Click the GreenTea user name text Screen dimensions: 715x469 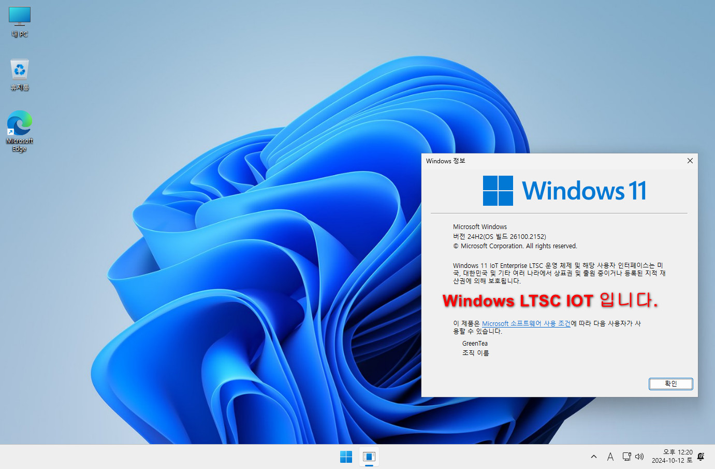475,344
